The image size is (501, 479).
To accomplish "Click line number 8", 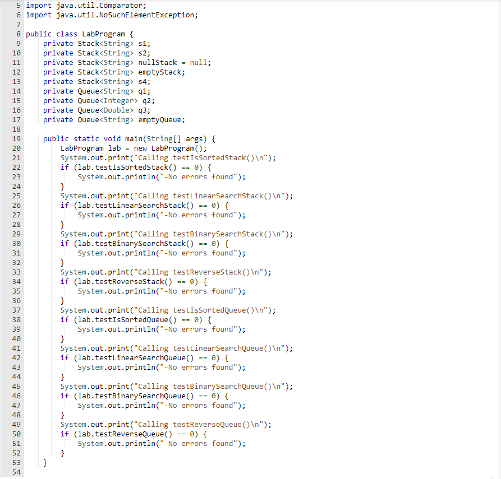I will tap(17, 34).
